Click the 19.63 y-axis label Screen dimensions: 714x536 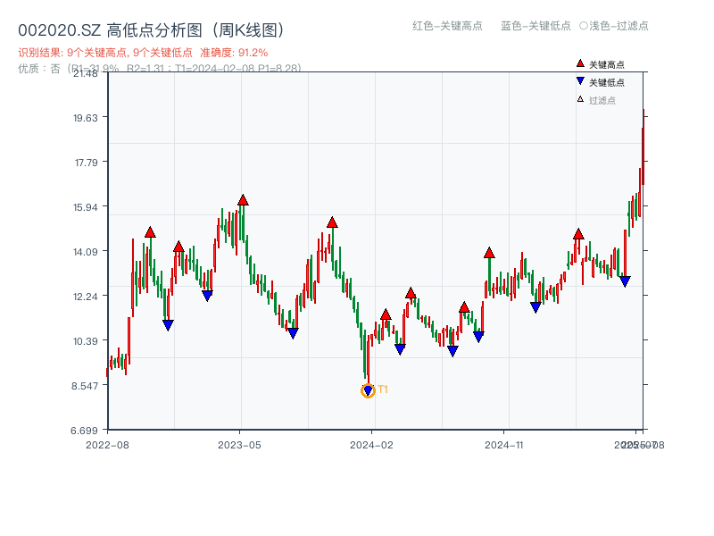(86, 118)
